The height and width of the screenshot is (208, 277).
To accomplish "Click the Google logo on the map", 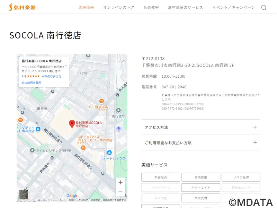I will tap(72, 196).
